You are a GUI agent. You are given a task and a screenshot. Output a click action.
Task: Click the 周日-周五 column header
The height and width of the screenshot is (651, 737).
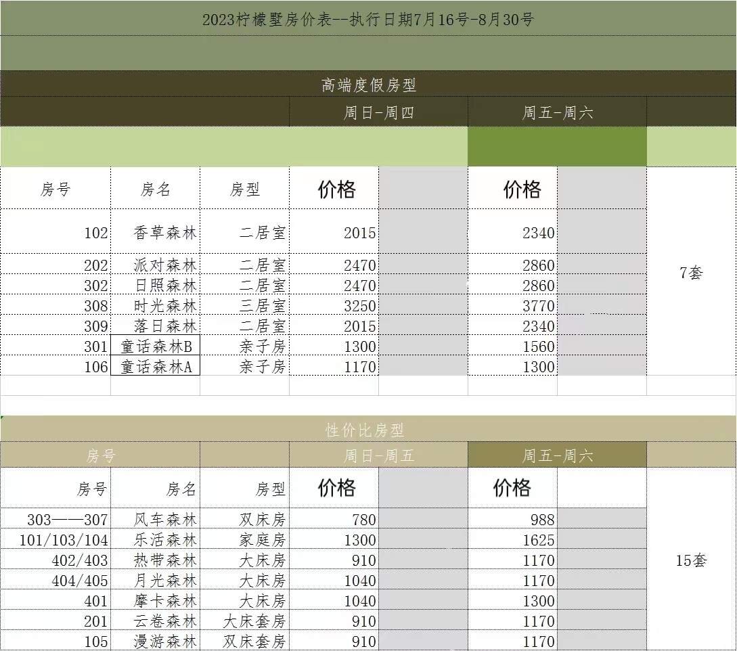pos(378,455)
